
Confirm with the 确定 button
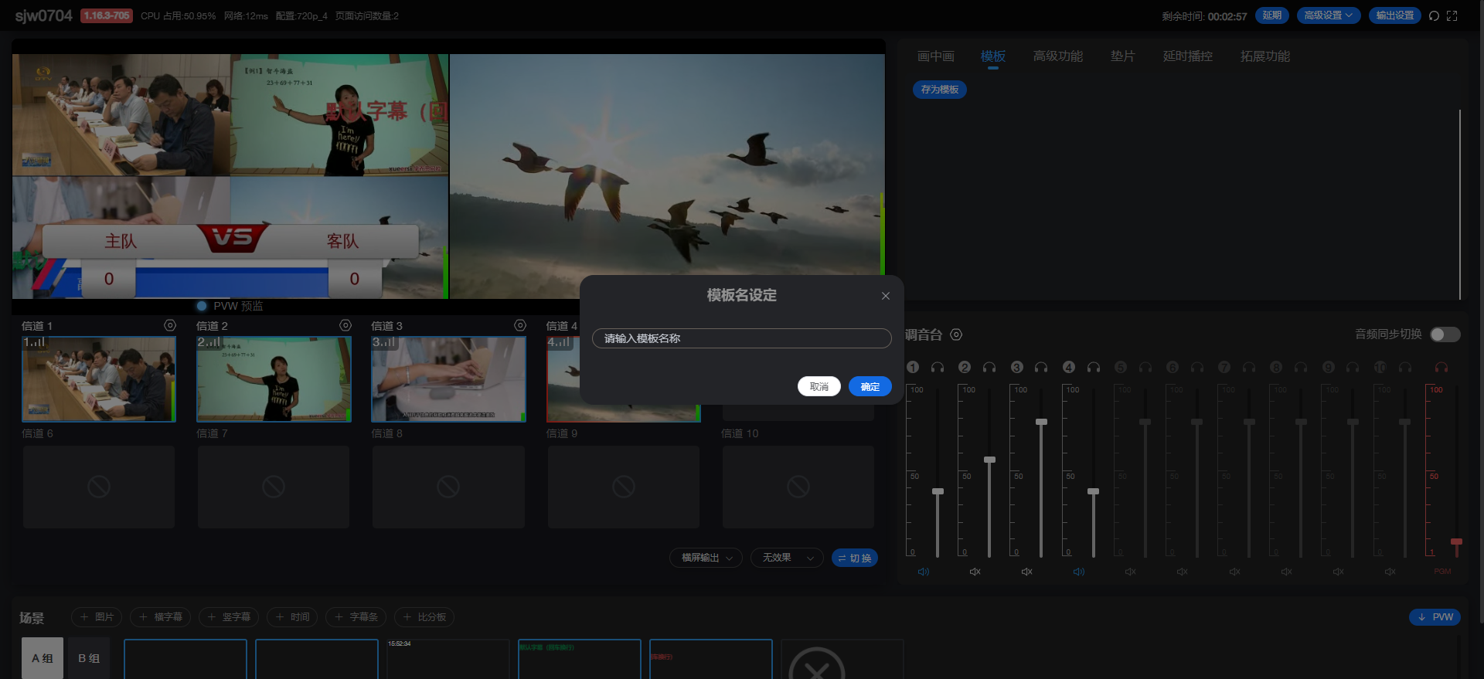(870, 386)
